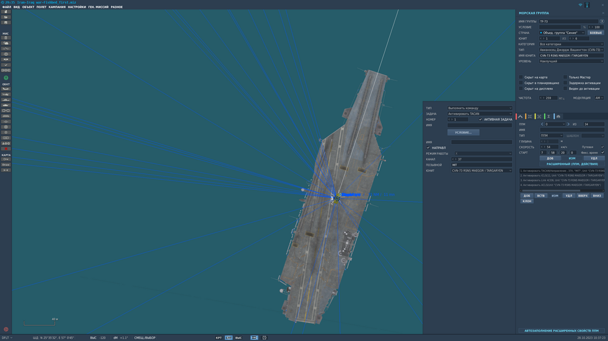Image resolution: width=608 pixels, height=341 pixels.
Task: Enable the Скрыт в планировщике checkbox
Action: point(521,83)
